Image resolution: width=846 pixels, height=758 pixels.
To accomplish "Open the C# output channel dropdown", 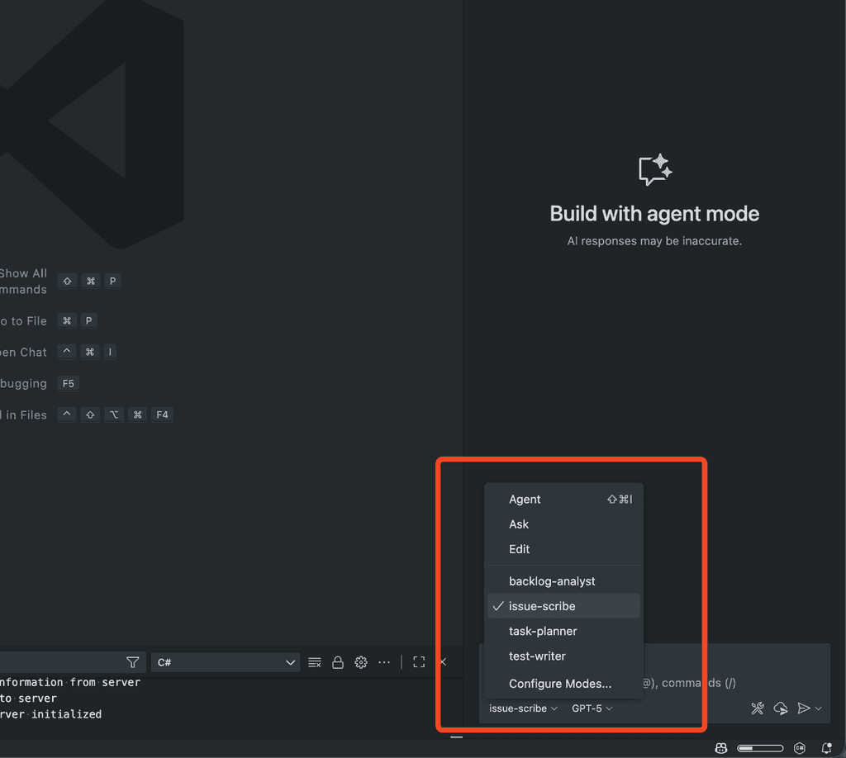I will tap(226, 661).
